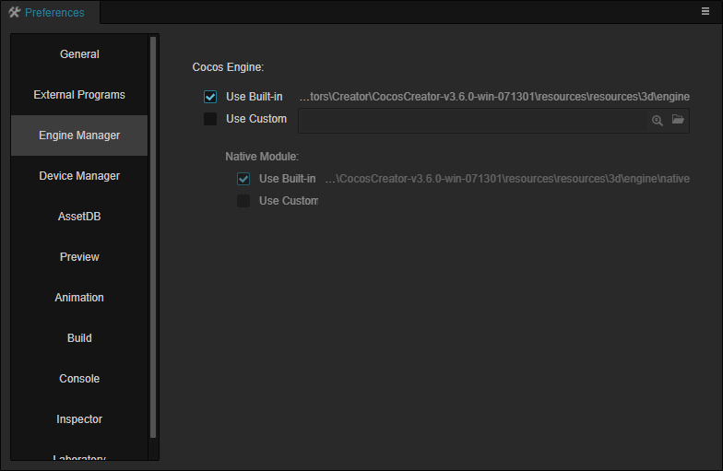Click the native module path ending in engine\native

point(507,179)
